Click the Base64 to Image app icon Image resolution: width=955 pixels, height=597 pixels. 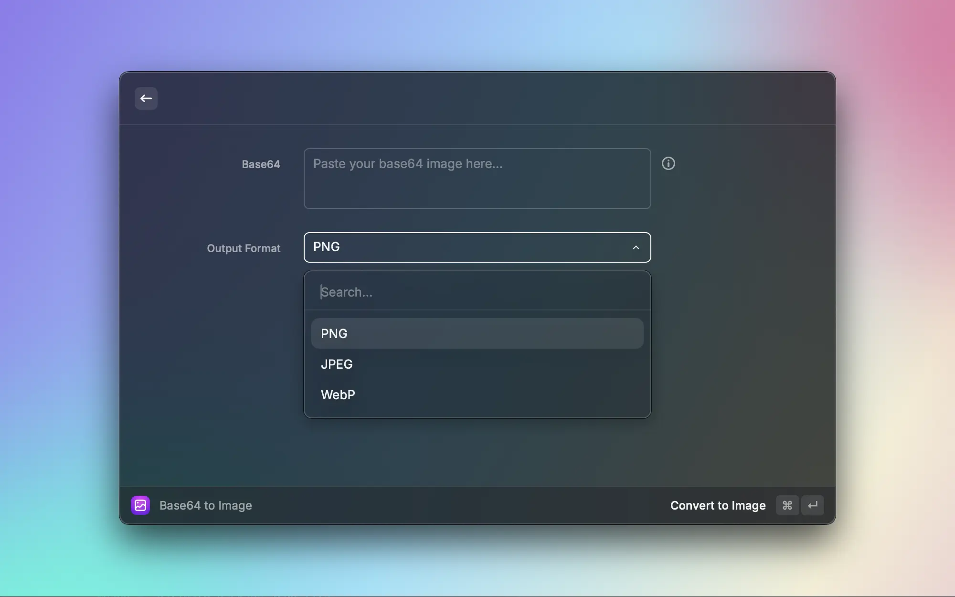tap(140, 505)
